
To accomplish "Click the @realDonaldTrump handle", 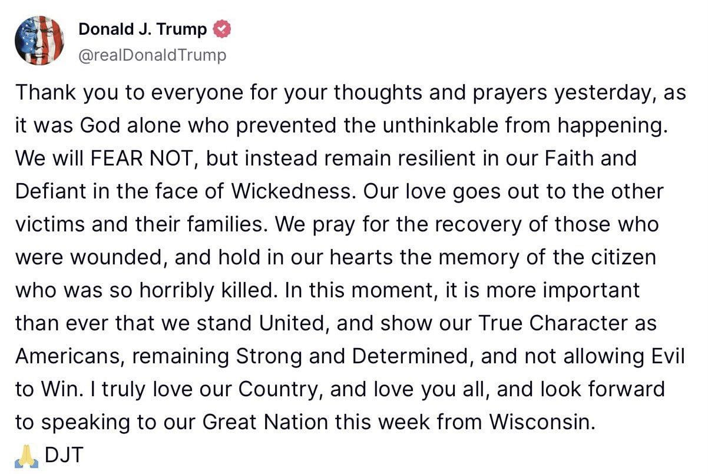I will pos(152,55).
